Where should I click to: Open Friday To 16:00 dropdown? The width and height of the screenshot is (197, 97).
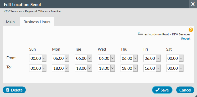pyautogui.click(x=152, y=68)
